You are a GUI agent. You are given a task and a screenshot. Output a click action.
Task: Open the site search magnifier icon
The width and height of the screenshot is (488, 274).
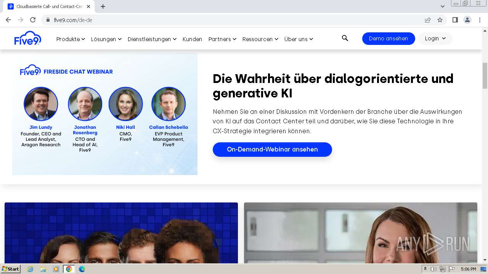(345, 38)
